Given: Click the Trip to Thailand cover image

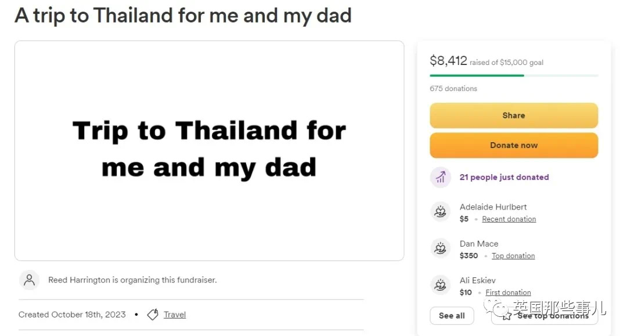Looking at the screenshot, I should (x=209, y=151).
